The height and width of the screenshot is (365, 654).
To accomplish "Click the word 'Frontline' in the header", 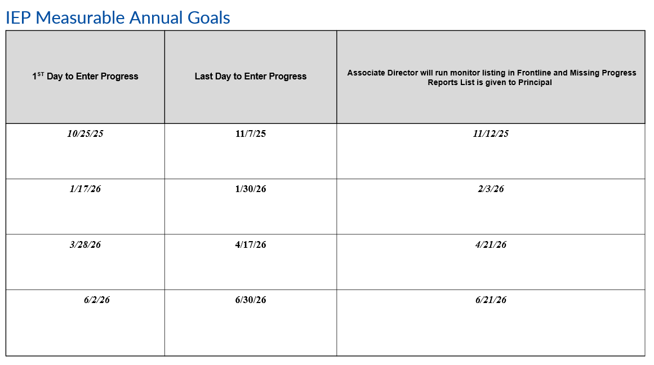I will click(x=535, y=73).
